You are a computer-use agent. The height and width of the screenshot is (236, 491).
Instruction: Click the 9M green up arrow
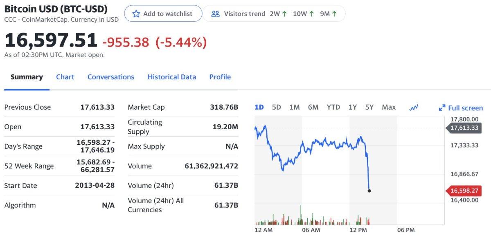(334, 14)
